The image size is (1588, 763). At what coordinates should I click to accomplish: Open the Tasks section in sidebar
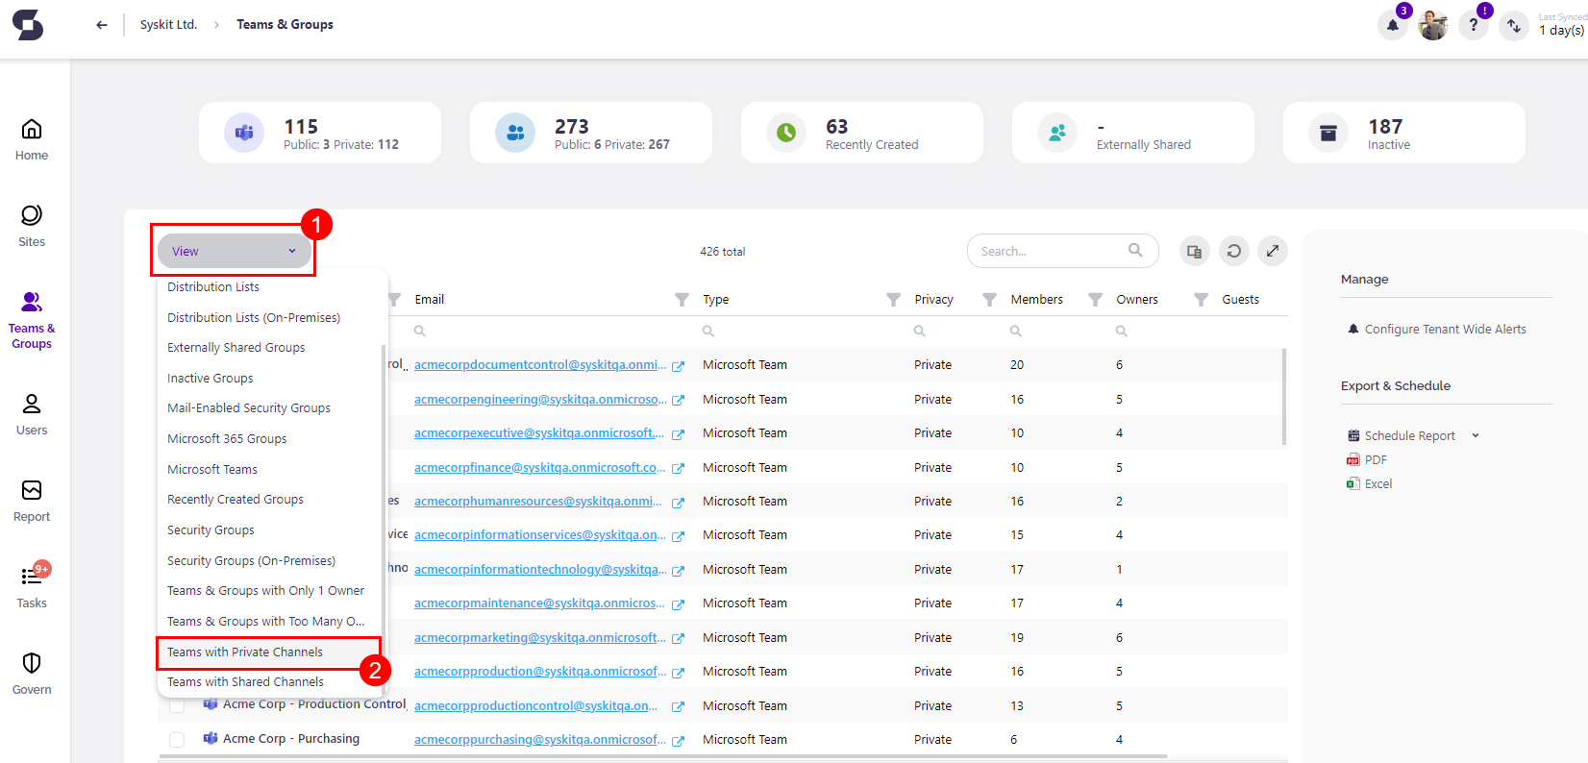[32, 587]
